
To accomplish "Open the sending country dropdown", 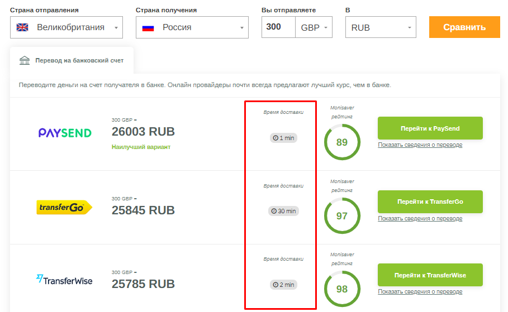I will pyautogui.click(x=67, y=27).
